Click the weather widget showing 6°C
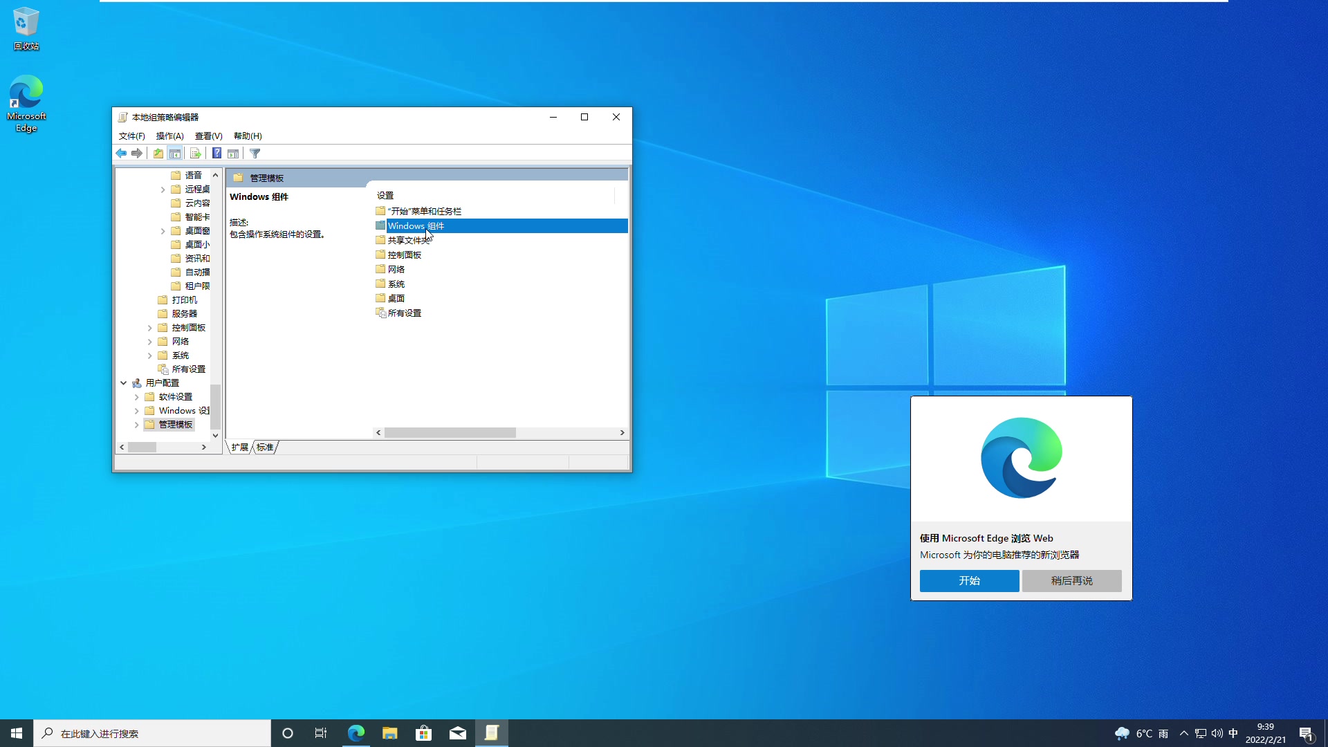The height and width of the screenshot is (747, 1328). click(1141, 733)
